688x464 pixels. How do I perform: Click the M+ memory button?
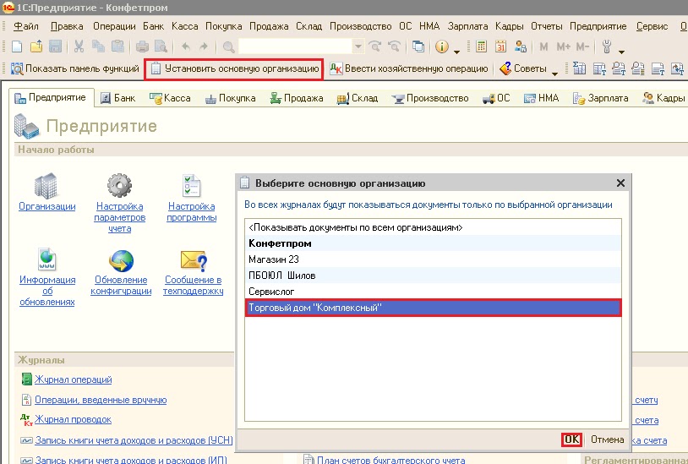pos(563,46)
